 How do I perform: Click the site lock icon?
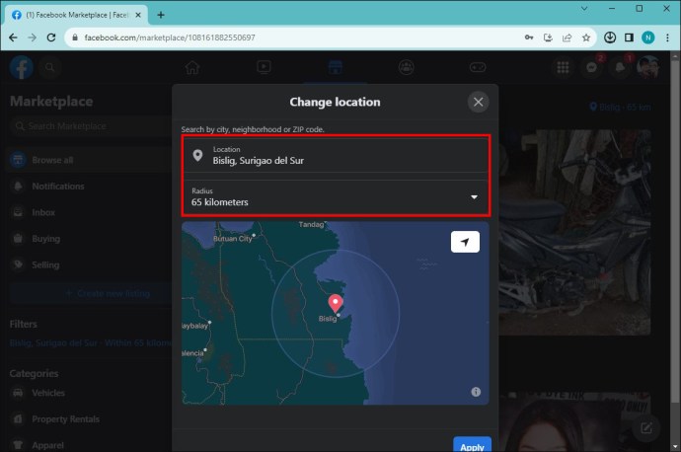(75, 38)
